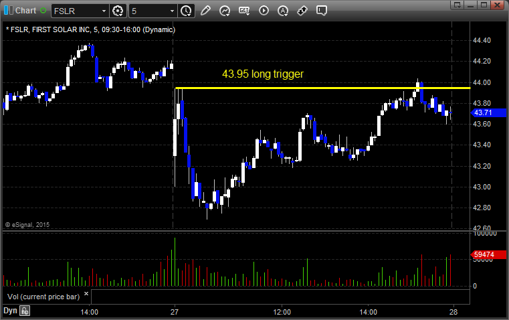This screenshot has height=320, width=509.
Task: Minimize the chart window
Action: 470,5
